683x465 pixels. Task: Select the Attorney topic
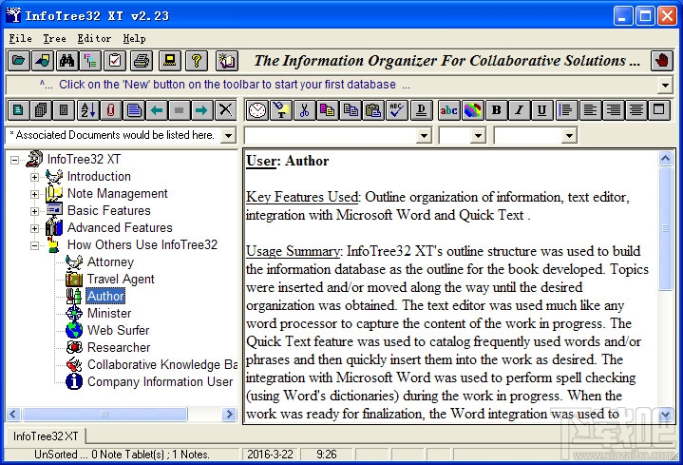[x=110, y=262]
